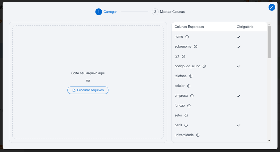Click the Procurar Arquivos button
280x152 pixels.
point(88,90)
